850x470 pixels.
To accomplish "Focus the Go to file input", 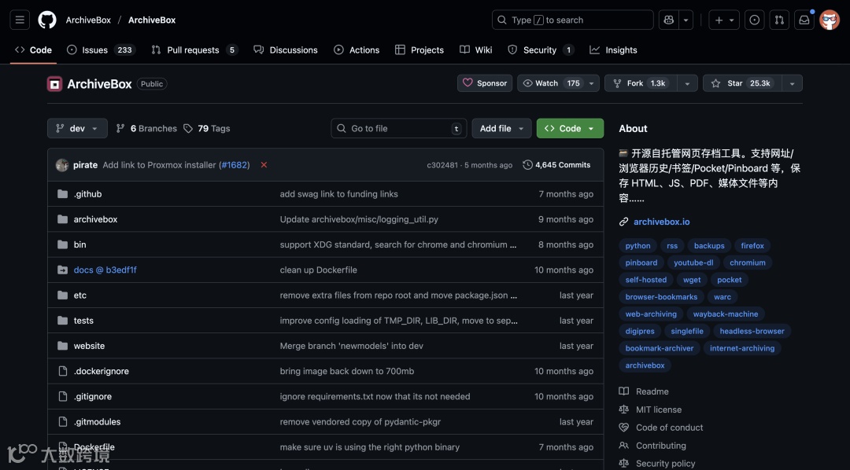I will click(399, 128).
